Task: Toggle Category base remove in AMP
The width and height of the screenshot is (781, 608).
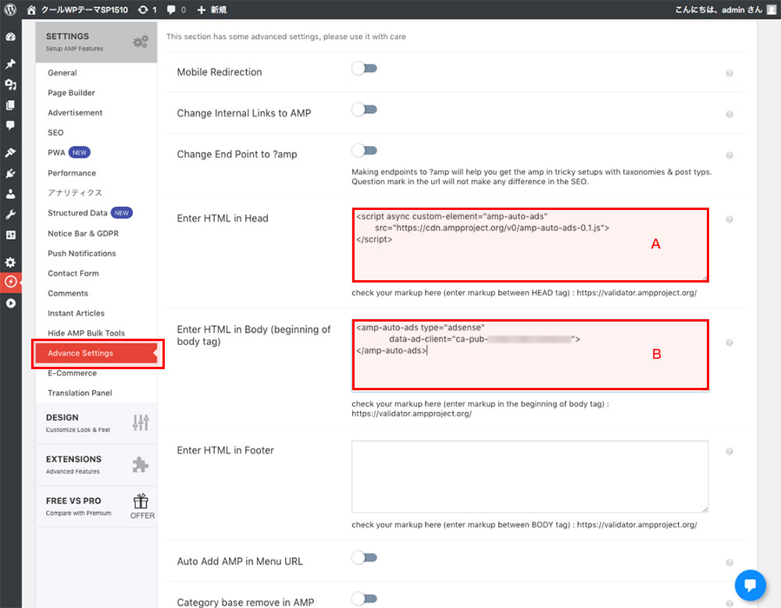Action: point(364,598)
